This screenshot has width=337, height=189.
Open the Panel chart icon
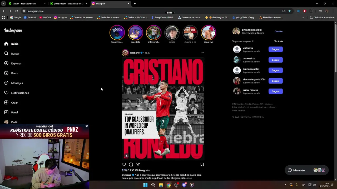6,112
